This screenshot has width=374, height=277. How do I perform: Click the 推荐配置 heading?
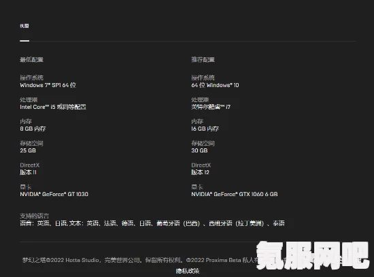(x=203, y=59)
